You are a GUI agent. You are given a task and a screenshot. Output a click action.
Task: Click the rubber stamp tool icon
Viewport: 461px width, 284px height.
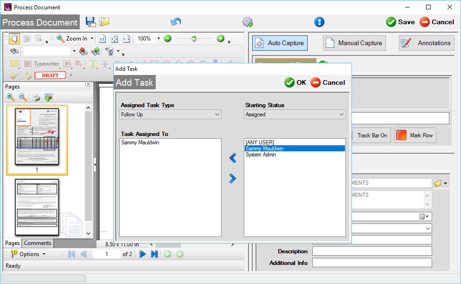(x=28, y=75)
